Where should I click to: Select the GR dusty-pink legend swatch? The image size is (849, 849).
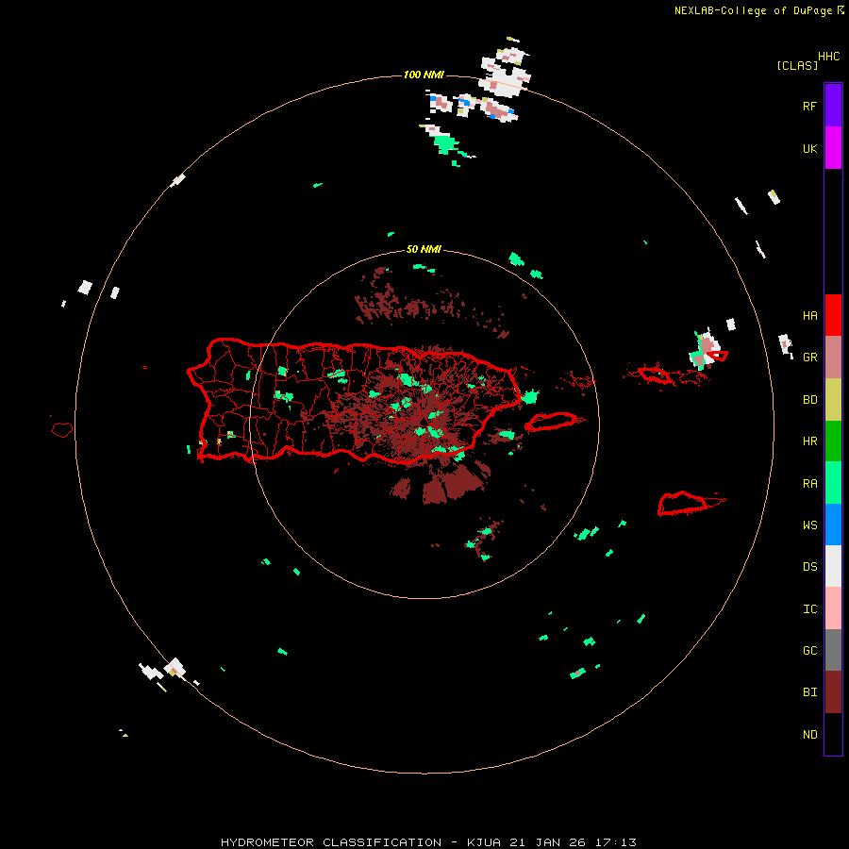point(833,357)
